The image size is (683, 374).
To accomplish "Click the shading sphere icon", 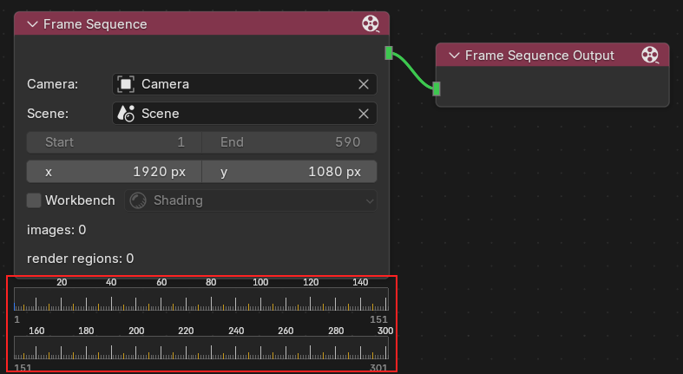I will pyautogui.click(x=138, y=200).
